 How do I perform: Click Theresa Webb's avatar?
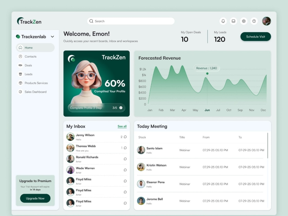click(x=70, y=148)
